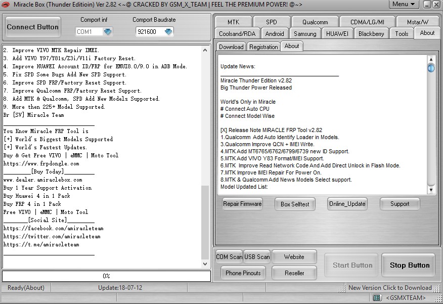Switch to the SPD tab
The image size is (443, 304).
tap(272, 22)
